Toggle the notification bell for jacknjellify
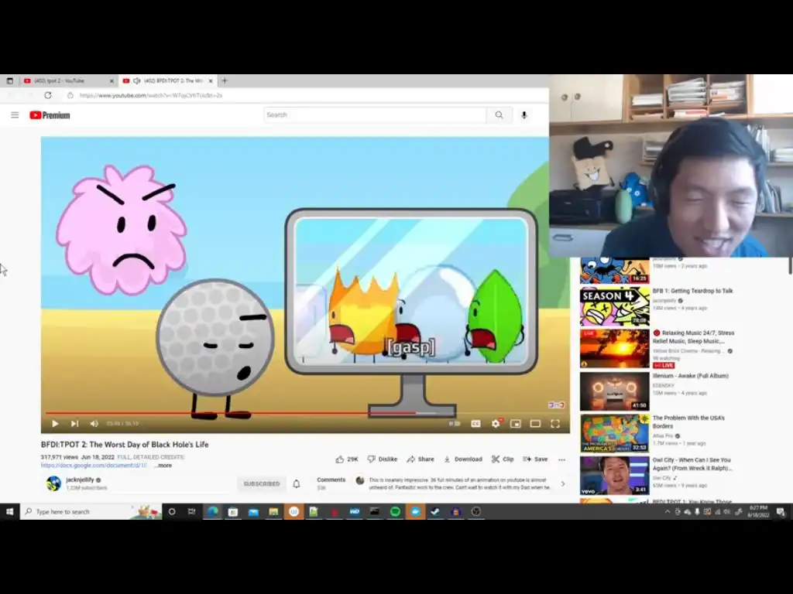The height and width of the screenshot is (594, 793). pyautogui.click(x=297, y=484)
